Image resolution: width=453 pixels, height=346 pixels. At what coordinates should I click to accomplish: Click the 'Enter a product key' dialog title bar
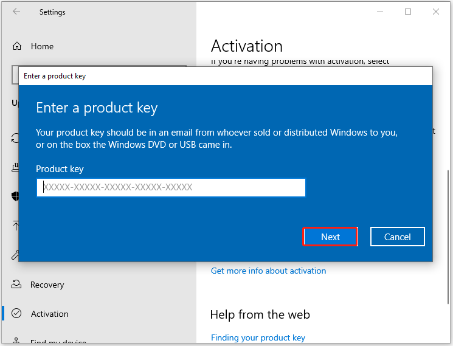coord(226,76)
